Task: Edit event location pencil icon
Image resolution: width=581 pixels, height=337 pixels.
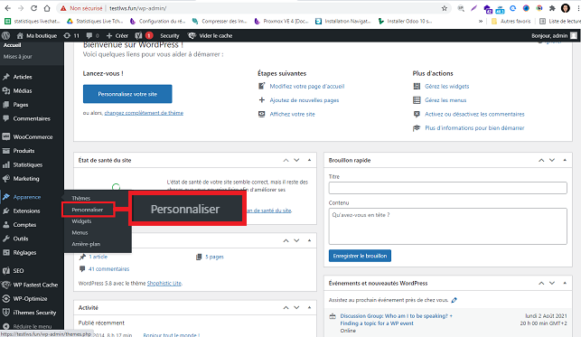Action: coord(454,300)
